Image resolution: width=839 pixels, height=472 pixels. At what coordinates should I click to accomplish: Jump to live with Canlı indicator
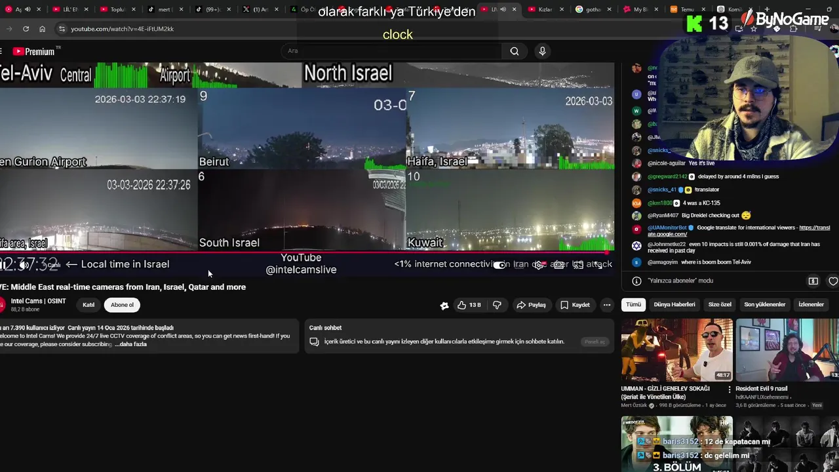54,265
